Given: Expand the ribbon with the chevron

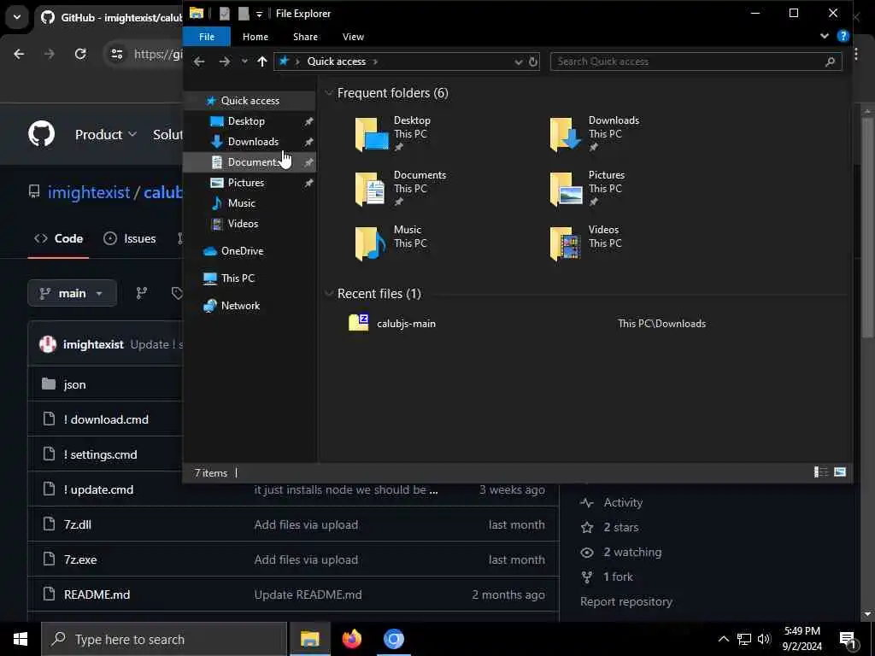Looking at the screenshot, I should (x=825, y=36).
